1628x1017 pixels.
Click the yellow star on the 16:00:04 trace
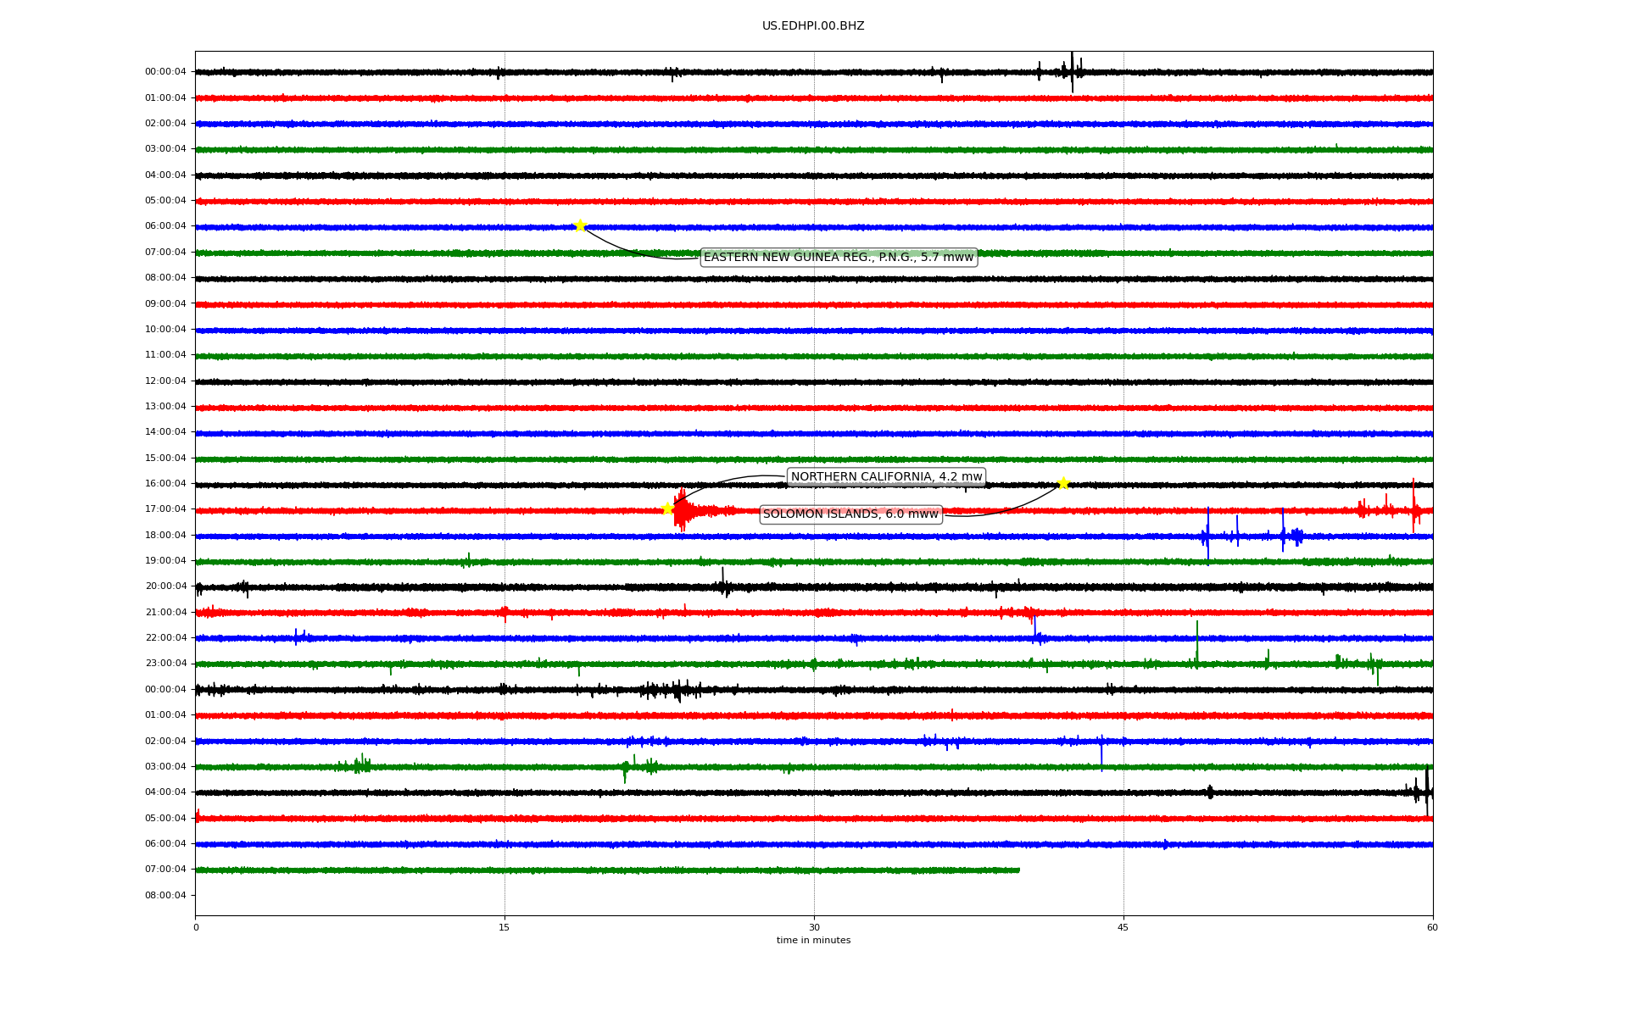(1063, 483)
